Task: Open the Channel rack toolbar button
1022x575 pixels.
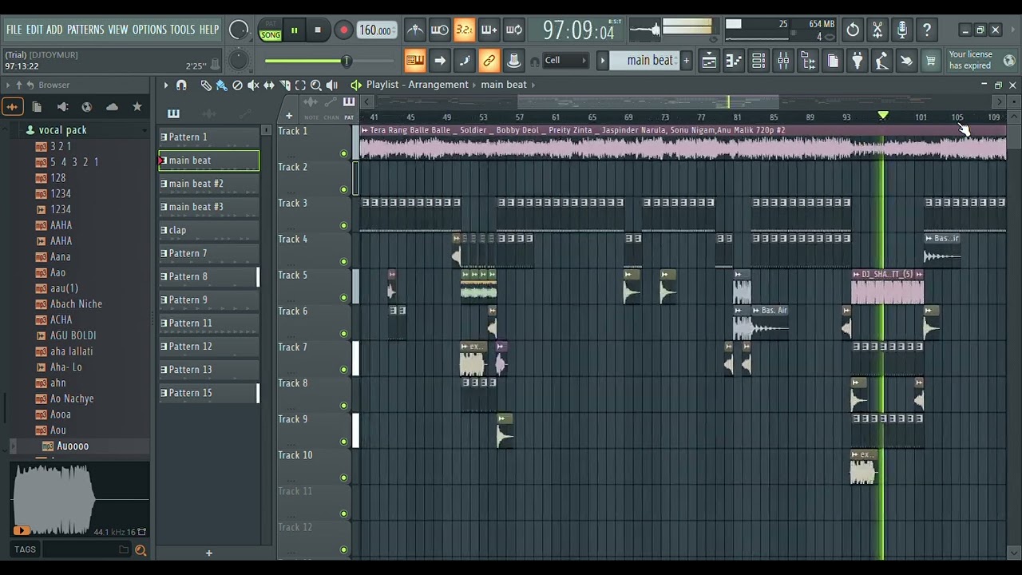Action: click(x=759, y=61)
